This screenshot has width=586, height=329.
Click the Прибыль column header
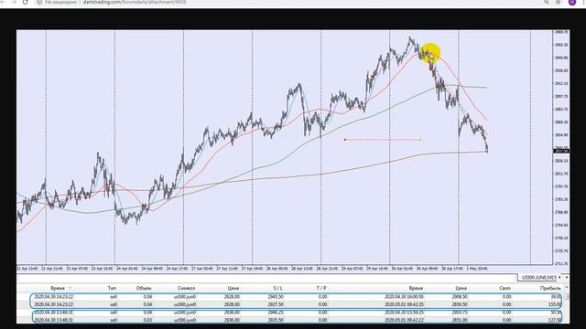pos(550,288)
